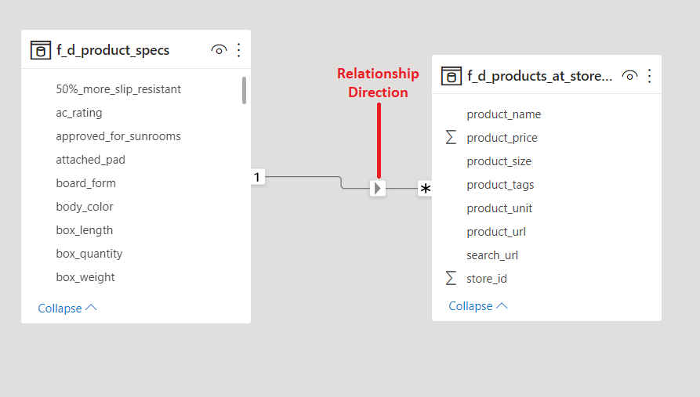Toggle visibility of f_d_product_specs table
This screenshot has width=700, height=397.
click(x=219, y=51)
